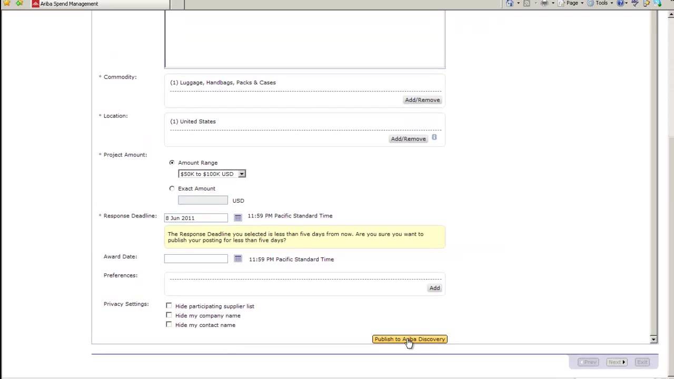This screenshot has height=379, width=674.
Task: Click Add/Remove for Commodity
Action: (x=422, y=99)
